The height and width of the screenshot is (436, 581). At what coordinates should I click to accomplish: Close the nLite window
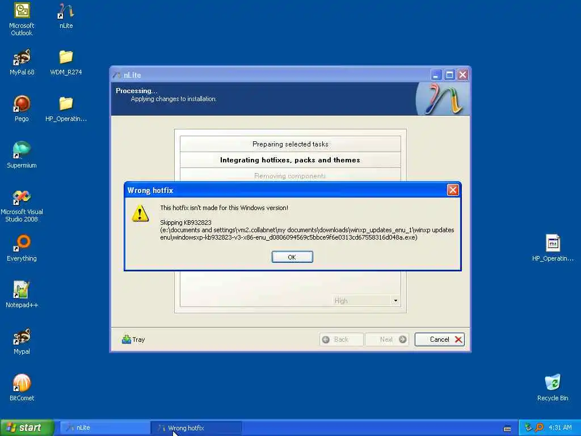click(x=462, y=75)
